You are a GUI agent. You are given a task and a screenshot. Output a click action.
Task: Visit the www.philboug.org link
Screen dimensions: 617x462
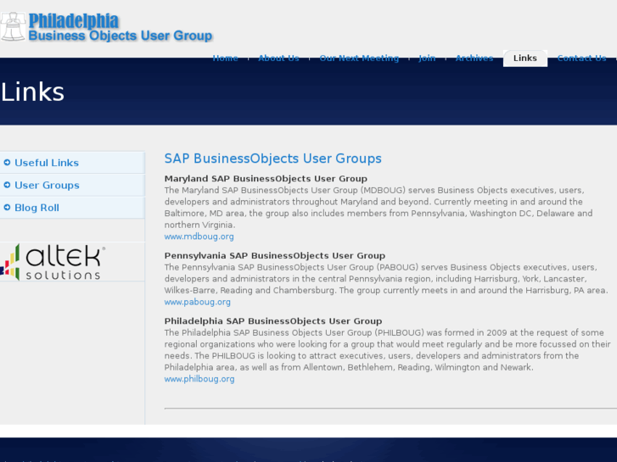coord(199,379)
